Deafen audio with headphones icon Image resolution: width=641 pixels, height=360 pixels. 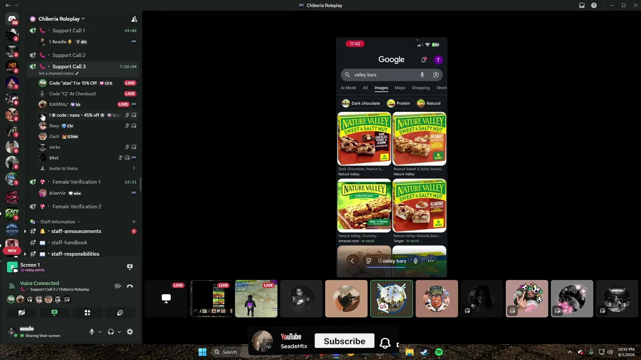point(111,331)
